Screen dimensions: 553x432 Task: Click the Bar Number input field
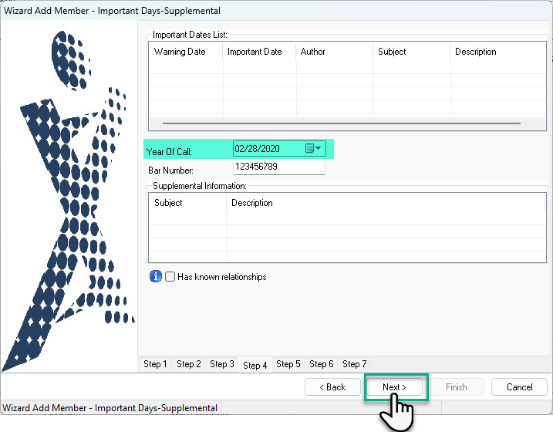click(x=279, y=167)
